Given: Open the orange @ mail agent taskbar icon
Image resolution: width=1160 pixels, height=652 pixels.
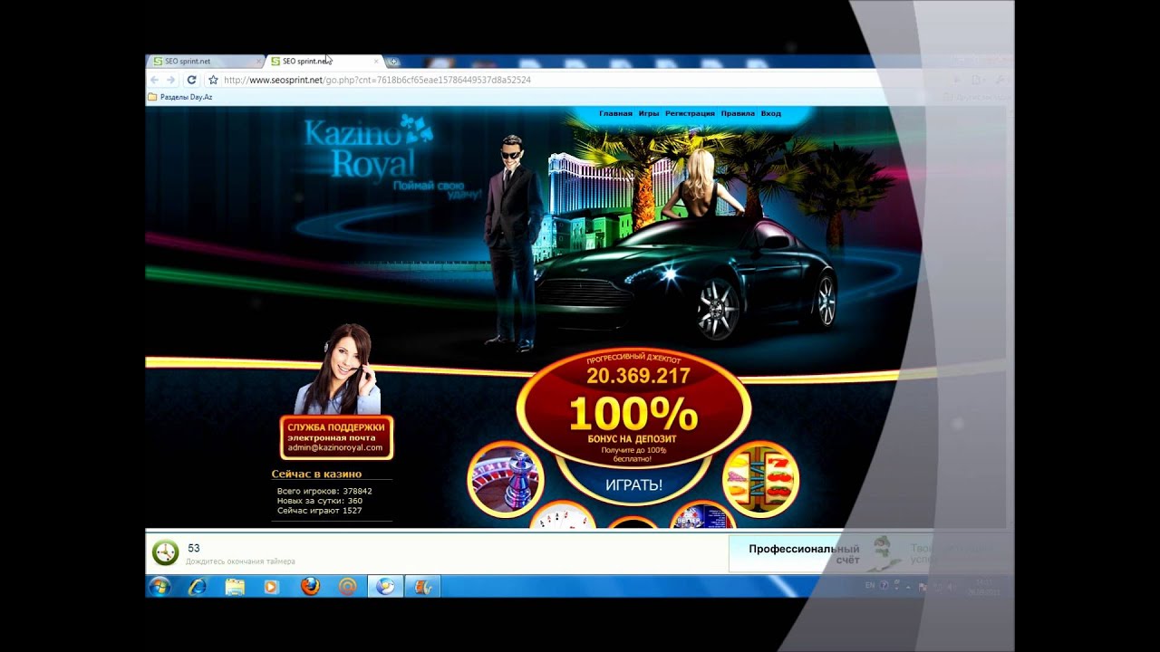Looking at the screenshot, I should pos(347,587).
